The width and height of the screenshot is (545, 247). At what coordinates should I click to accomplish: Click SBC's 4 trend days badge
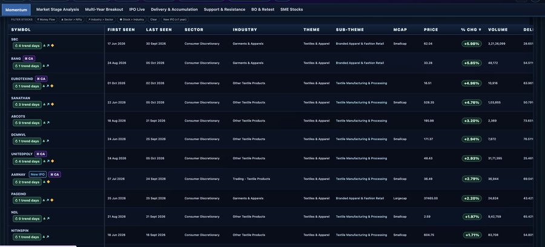[x=27, y=45]
